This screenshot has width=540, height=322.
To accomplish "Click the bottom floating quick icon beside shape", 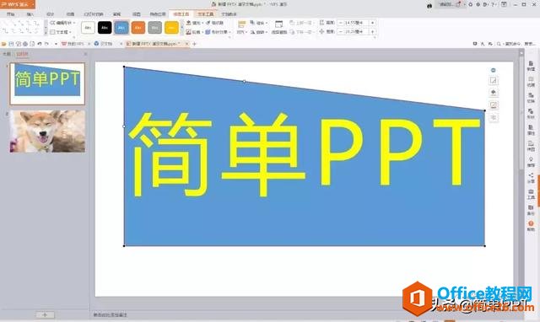I will [494, 118].
